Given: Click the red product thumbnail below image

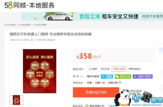Looking at the screenshot, I should [x=16, y=100].
